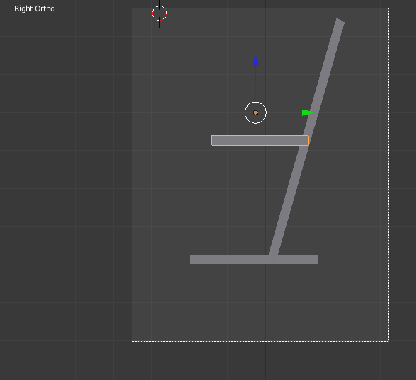Click the dashed selection box's bottom-right corner
416x380 pixels.
coord(389,341)
